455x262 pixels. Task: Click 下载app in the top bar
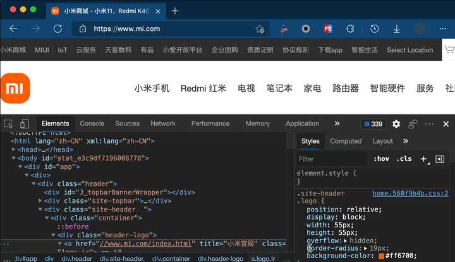[331, 50]
